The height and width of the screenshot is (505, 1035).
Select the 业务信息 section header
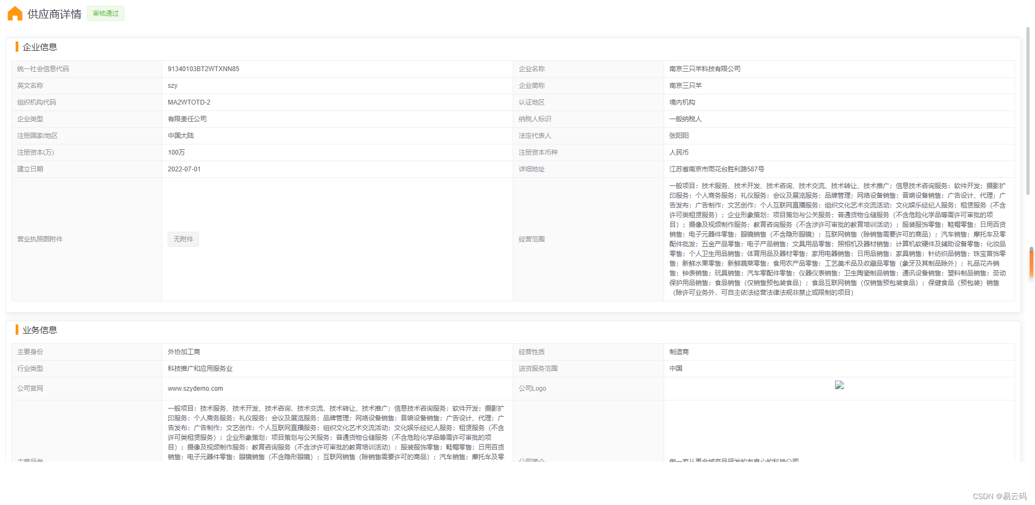click(44, 330)
